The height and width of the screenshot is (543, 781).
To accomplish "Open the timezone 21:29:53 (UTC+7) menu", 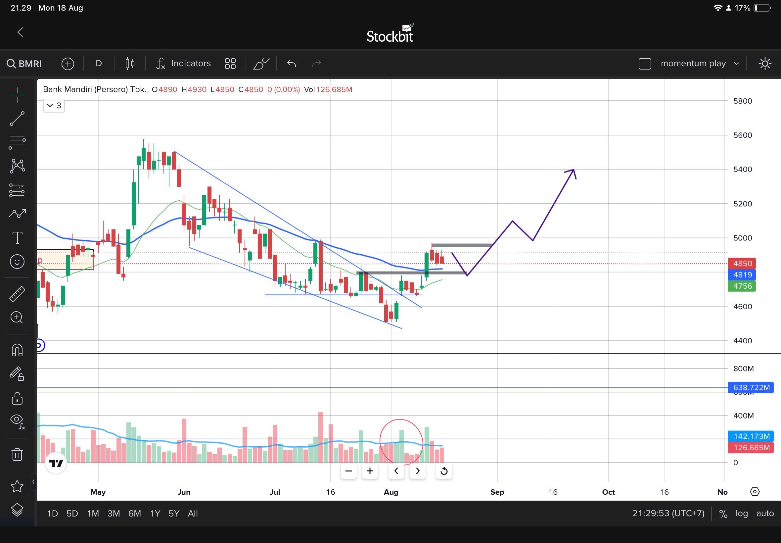I will pyautogui.click(x=668, y=514).
